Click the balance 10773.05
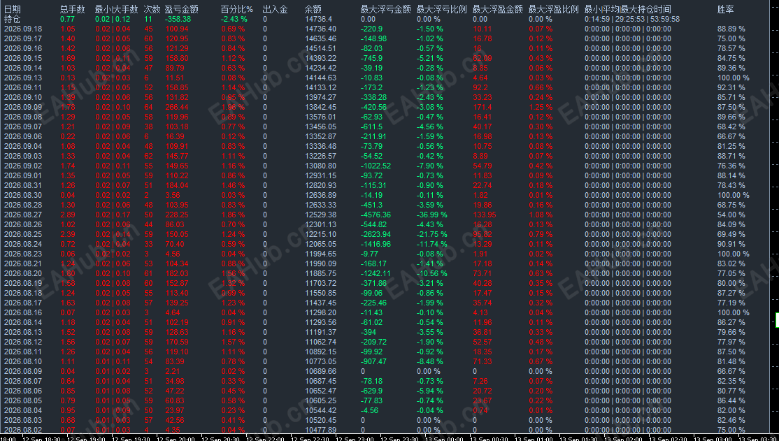The height and width of the screenshot is (441, 779). [x=320, y=361]
